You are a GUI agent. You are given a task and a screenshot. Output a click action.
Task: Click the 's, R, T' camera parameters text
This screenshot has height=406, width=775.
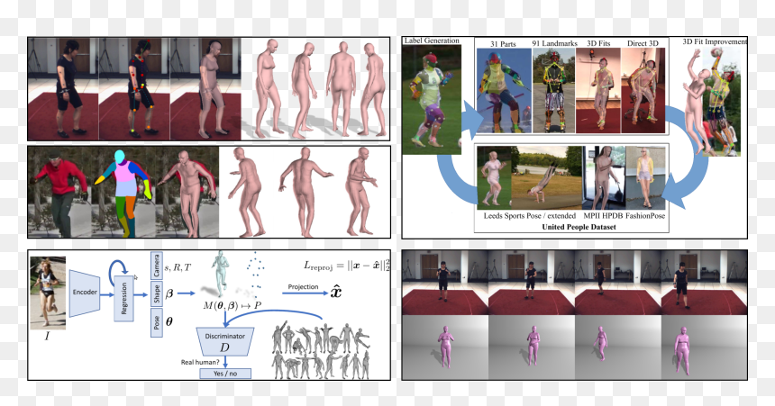(x=178, y=267)
